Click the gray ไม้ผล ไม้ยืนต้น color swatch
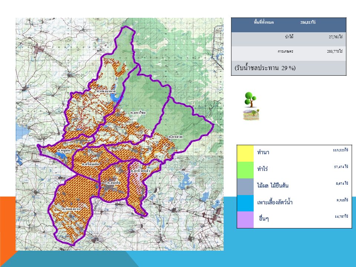This screenshot has height=267, width=356. coord(245,186)
